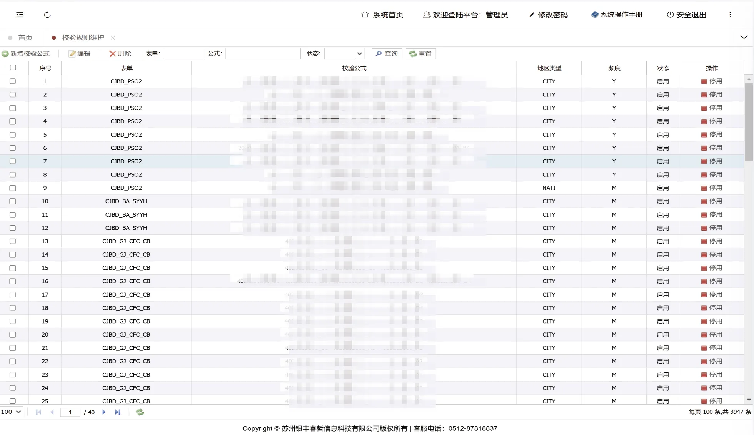This screenshot has width=754, height=435.
Task: Click the 查询 search button
Action: point(387,54)
